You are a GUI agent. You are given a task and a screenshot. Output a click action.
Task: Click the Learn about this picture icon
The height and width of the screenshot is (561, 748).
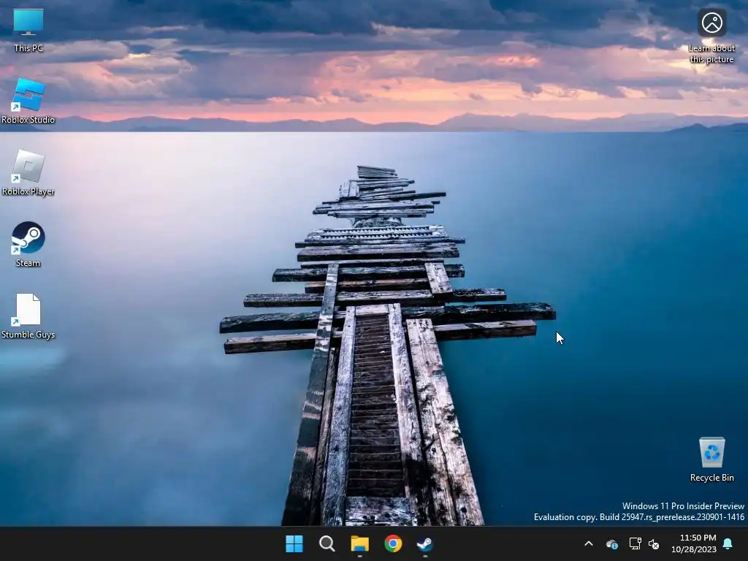click(711, 37)
